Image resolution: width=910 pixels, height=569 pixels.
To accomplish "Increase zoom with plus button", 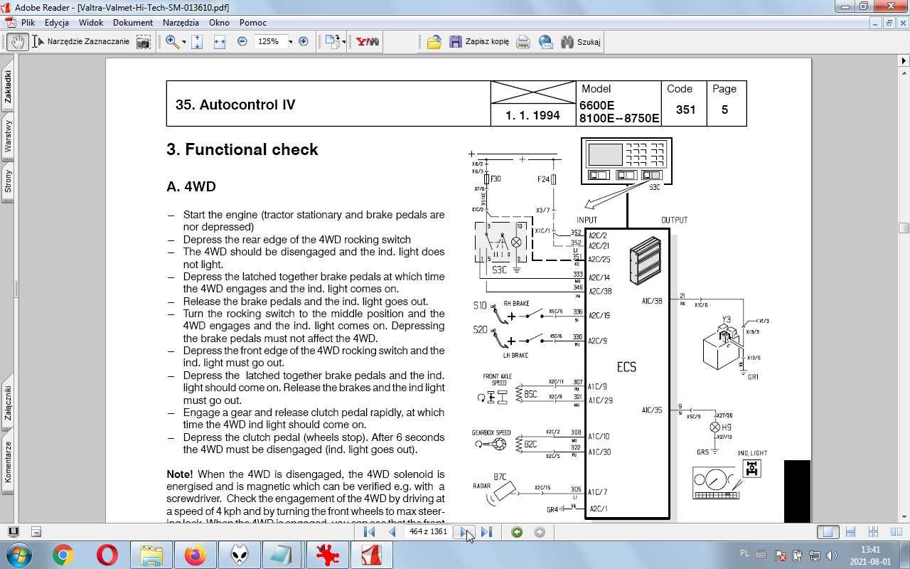I will pyautogui.click(x=304, y=42).
